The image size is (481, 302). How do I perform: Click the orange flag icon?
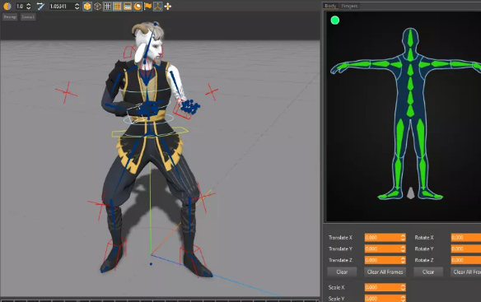[148, 6]
